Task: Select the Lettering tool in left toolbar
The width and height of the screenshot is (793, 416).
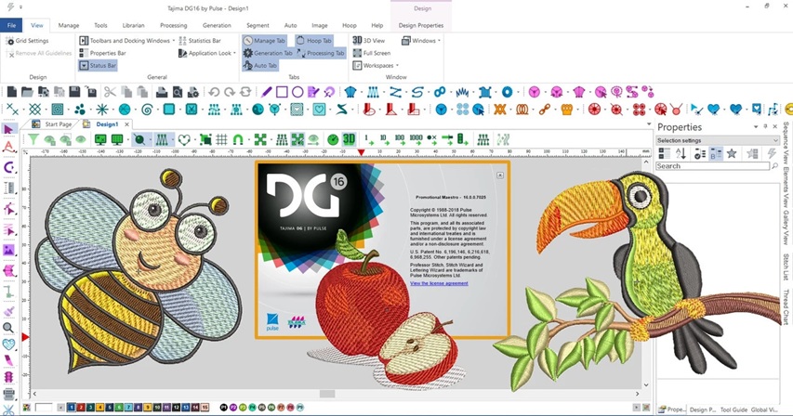Action: [x=8, y=147]
